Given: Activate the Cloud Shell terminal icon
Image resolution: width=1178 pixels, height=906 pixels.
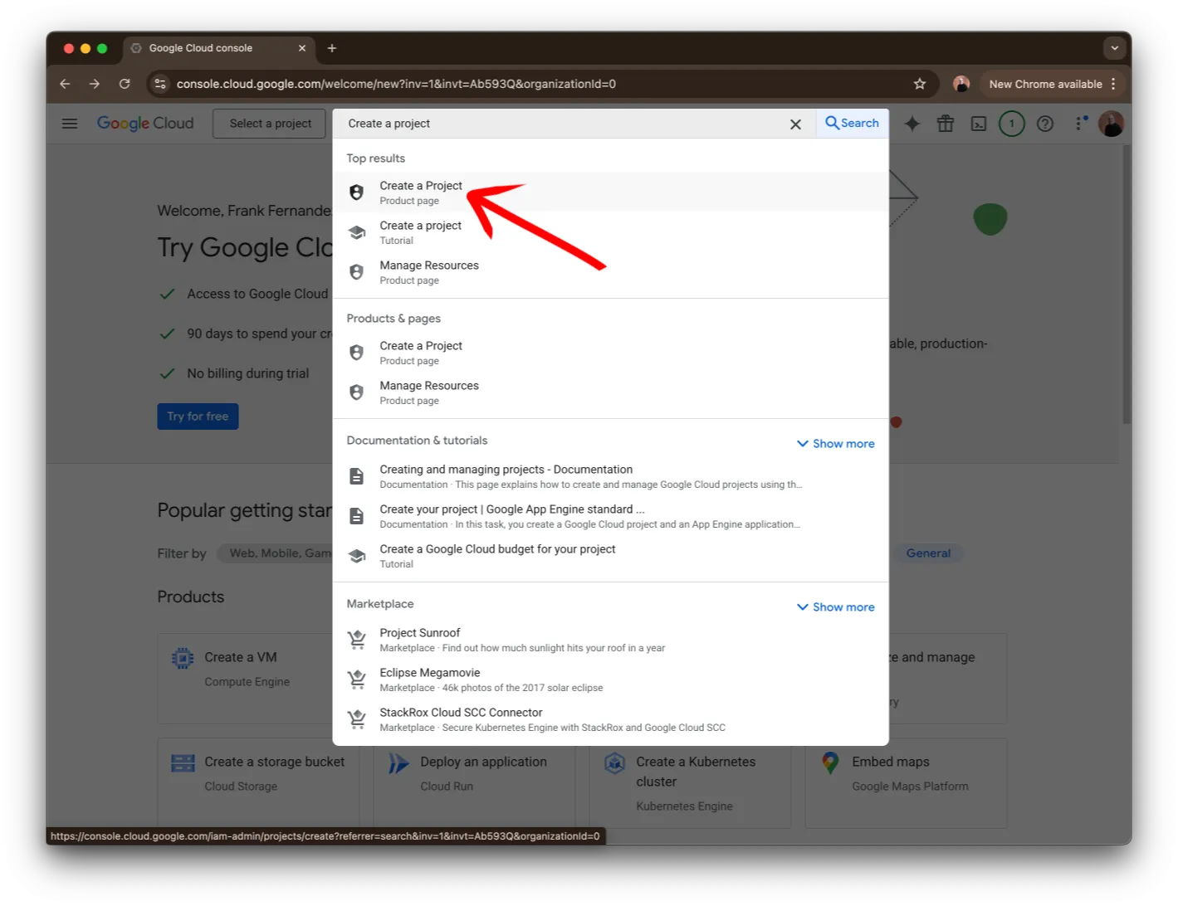Looking at the screenshot, I should tap(979, 124).
